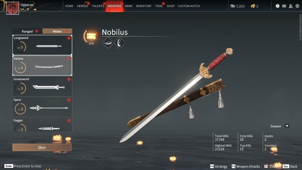Click the glowing Lv.5 weapon chest icon
Screen dimensions: 302x170
tap(91, 36)
